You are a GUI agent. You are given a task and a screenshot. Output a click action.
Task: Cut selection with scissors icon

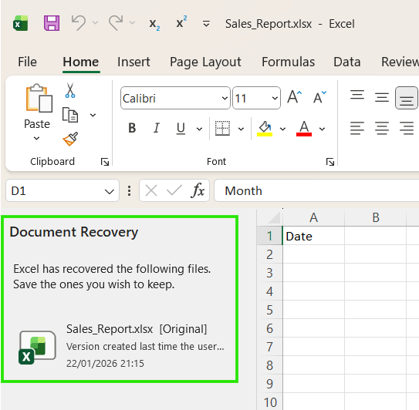point(70,90)
